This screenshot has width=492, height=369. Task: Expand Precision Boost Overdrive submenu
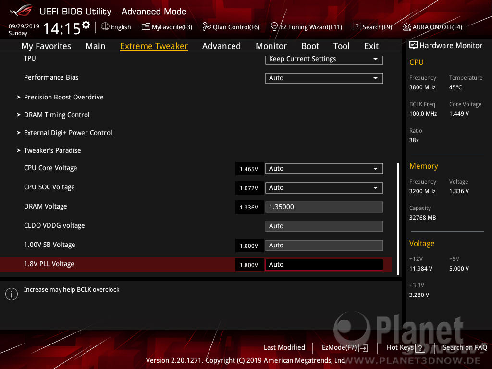pos(63,97)
